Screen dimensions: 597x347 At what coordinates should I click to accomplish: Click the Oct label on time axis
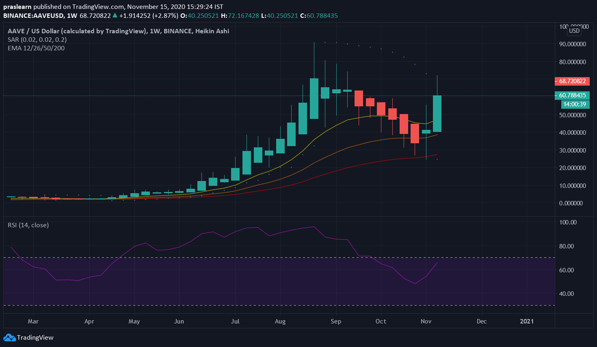tap(382, 322)
